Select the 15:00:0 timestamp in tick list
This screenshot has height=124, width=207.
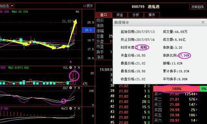click(106, 70)
